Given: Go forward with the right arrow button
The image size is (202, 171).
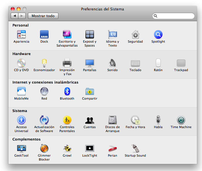Looking at the screenshot, I should [22, 16].
